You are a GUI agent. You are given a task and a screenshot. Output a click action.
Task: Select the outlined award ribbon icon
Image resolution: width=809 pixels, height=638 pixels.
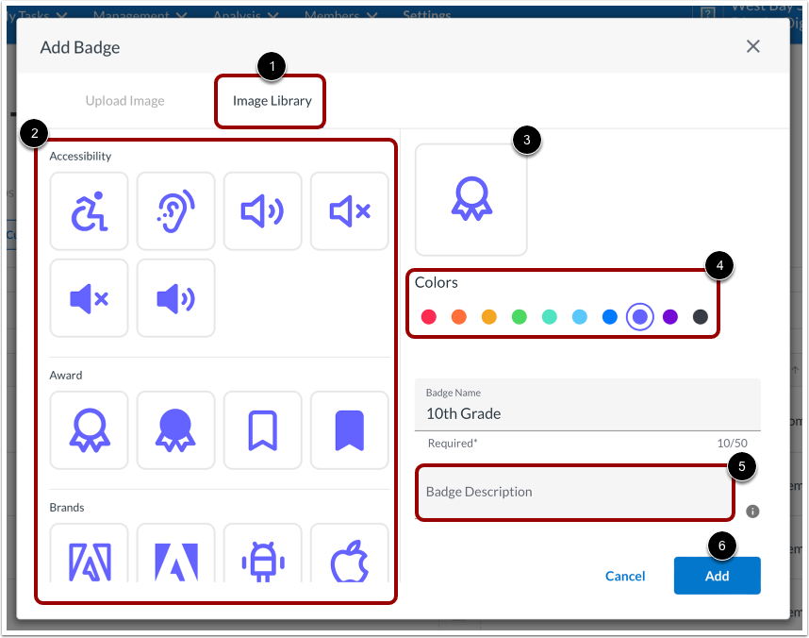[89, 430]
